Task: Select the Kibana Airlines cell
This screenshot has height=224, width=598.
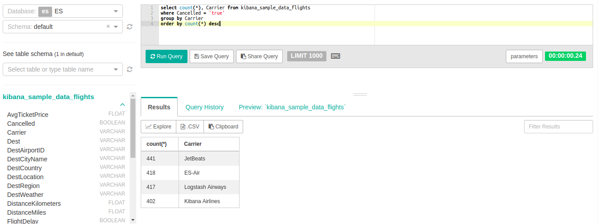Action: pyautogui.click(x=208, y=201)
